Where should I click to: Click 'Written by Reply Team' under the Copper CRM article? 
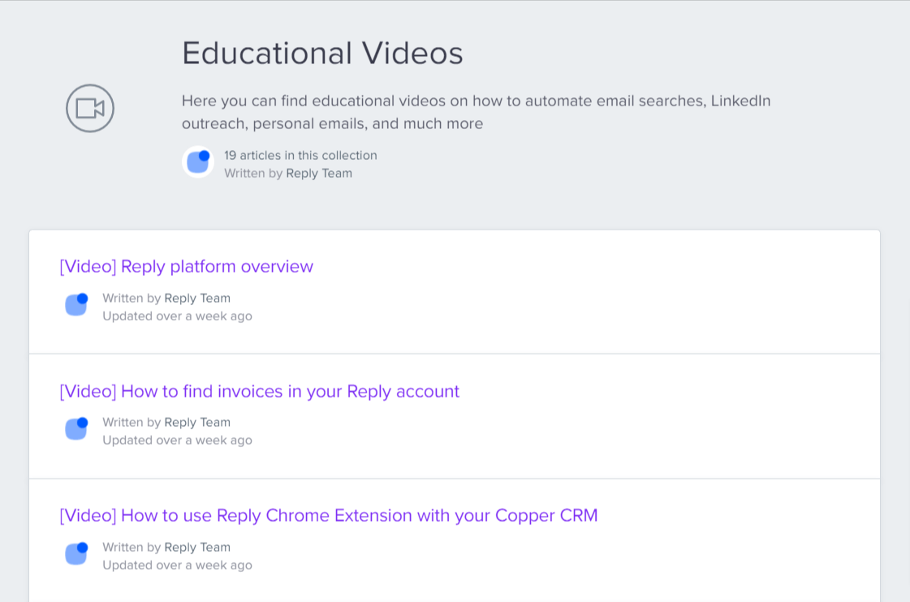click(x=166, y=547)
